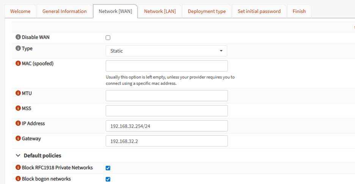Enable the Disable WAN checkbox

(108, 37)
